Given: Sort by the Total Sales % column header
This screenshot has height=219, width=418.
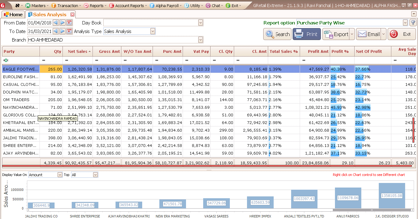Looking at the screenshot, I should tap(284, 51).
